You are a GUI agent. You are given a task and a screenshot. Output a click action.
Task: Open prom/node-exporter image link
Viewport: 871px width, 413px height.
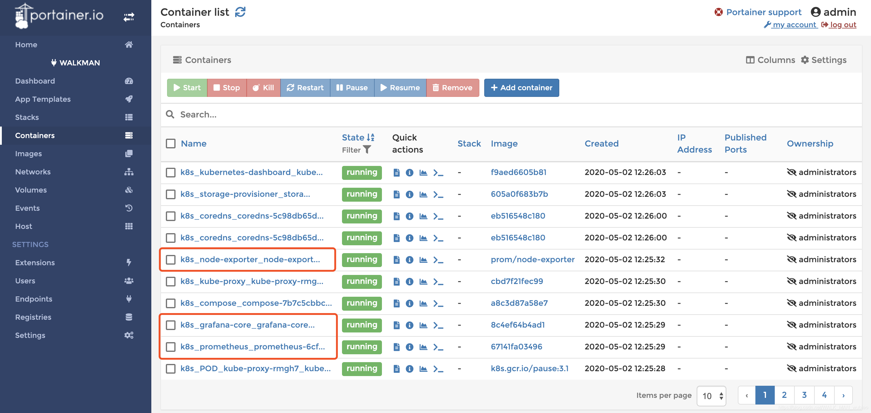tap(533, 259)
